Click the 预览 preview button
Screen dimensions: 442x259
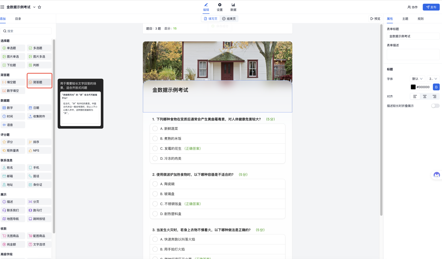[x=375, y=19]
